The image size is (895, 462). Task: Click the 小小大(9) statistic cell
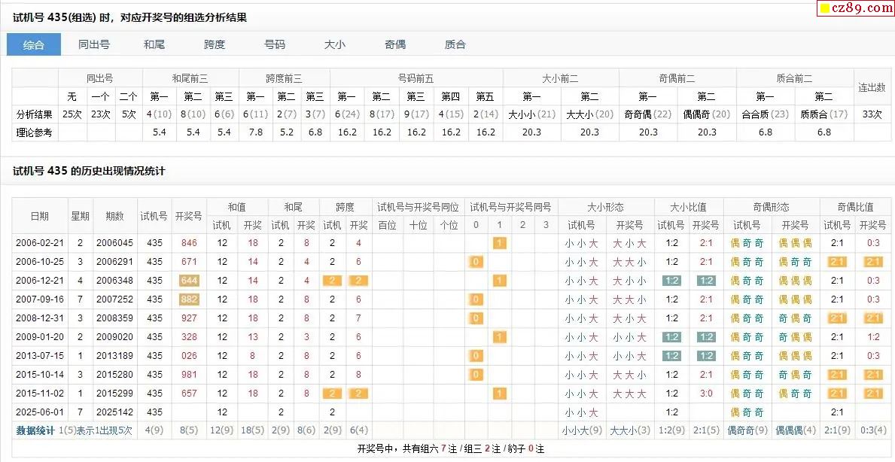[582, 430]
